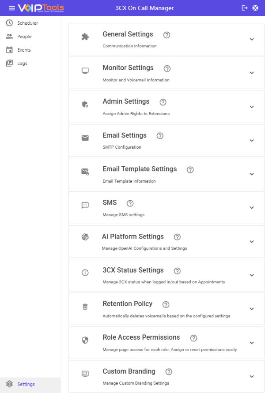Navigate to Logs in the sidebar
Image resolution: width=265 pixels, height=393 pixels.
tap(22, 64)
